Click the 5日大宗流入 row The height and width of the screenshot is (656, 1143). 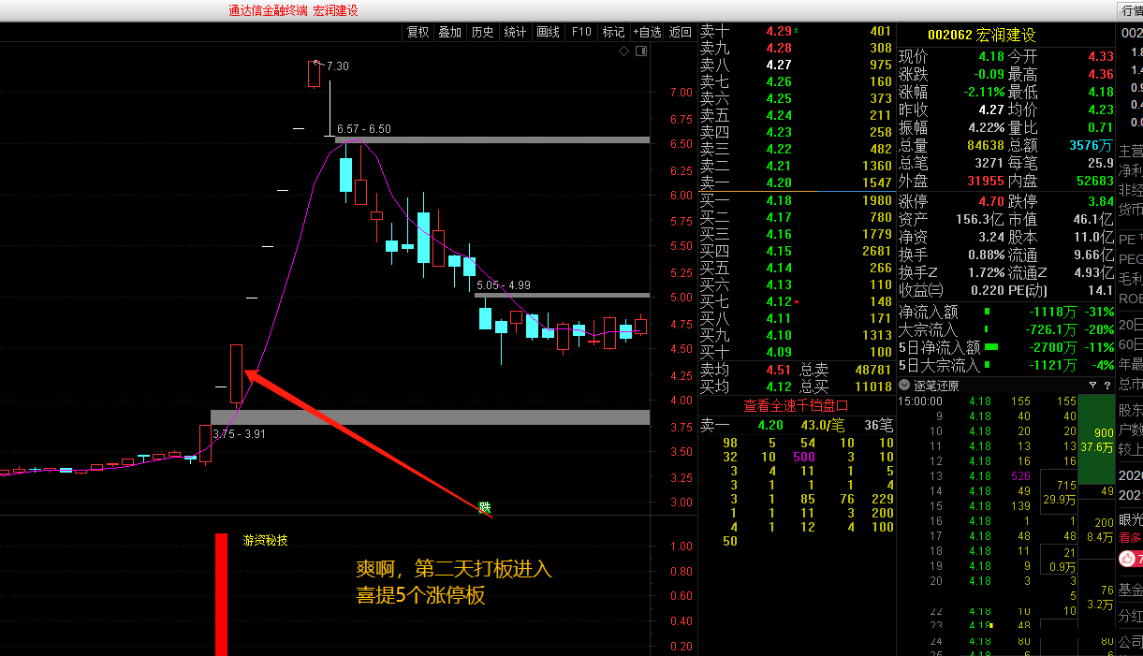(1006, 365)
